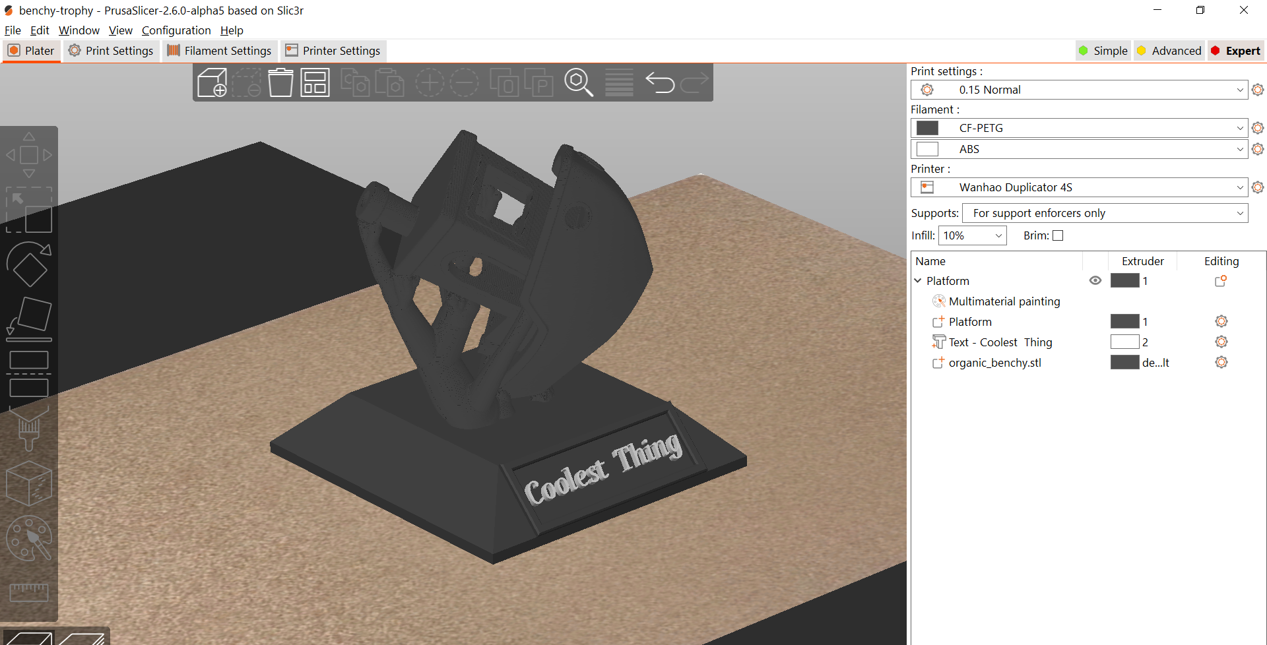Open the ABS filament dropdown
The image size is (1267, 645).
coord(1079,149)
